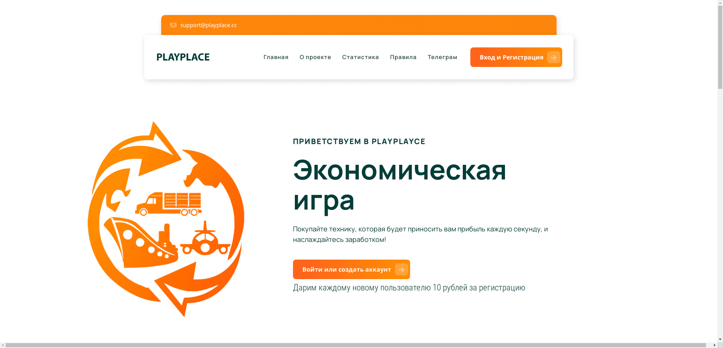The image size is (723, 348).
Task: Open the Правила section
Action: click(403, 57)
